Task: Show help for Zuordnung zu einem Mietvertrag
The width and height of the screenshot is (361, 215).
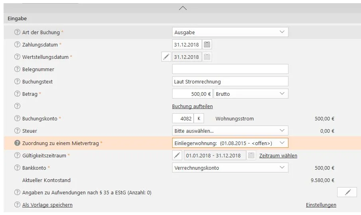Action: [17, 143]
